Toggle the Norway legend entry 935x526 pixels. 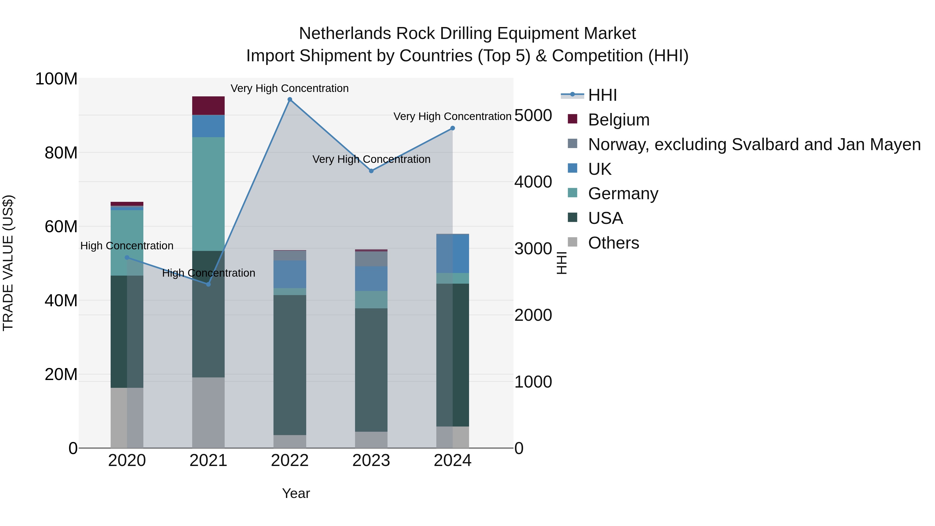(744, 144)
